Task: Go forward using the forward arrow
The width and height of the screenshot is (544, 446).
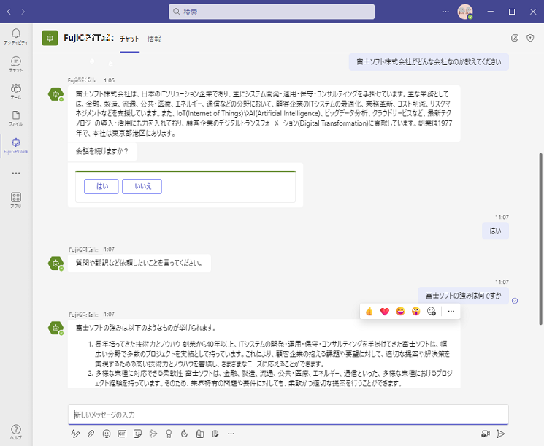Action: coord(23,12)
